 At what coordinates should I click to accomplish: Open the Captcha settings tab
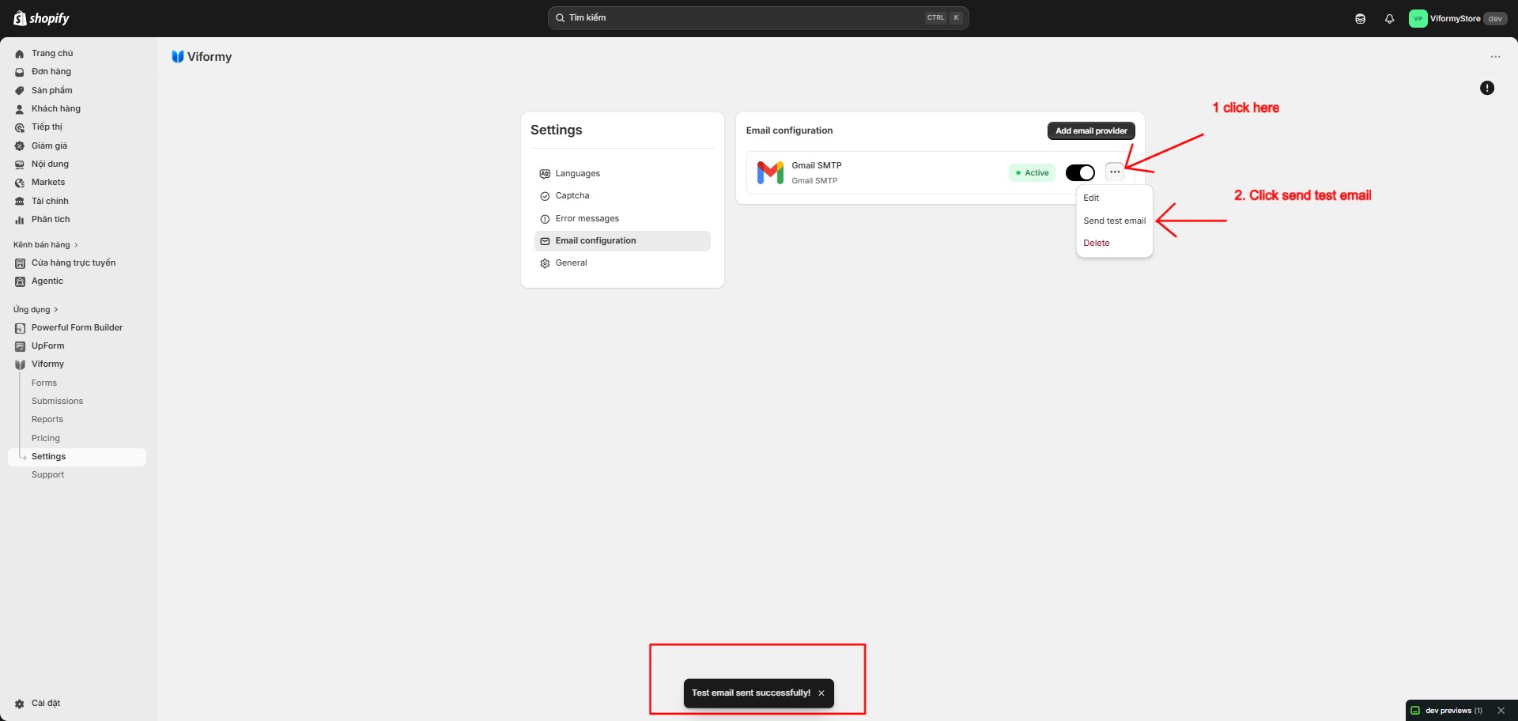pyautogui.click(x=622, y=195)
